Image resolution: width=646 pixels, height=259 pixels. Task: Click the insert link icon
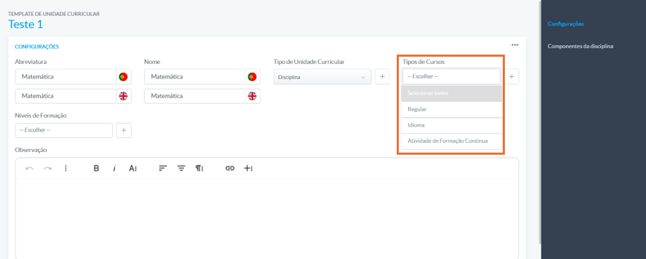coord(230,168)
